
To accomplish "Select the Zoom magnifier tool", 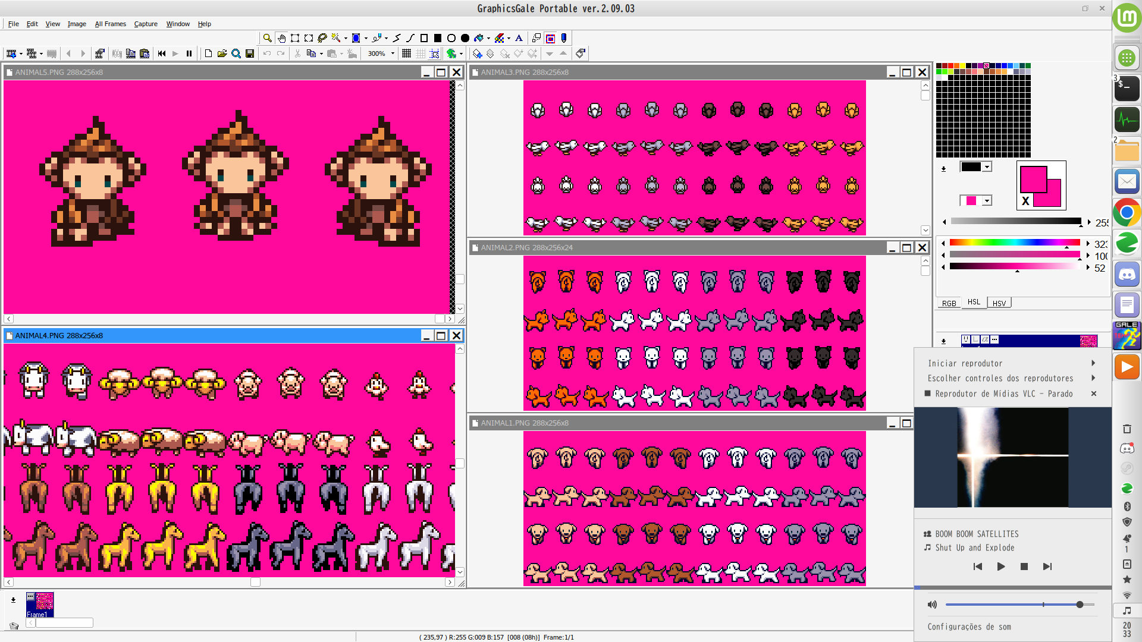I will coord(267,38).
